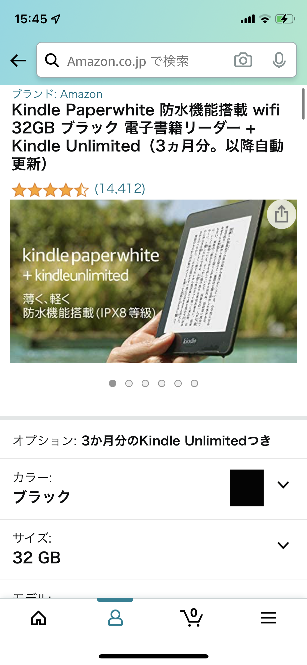Image resolution: width=307 pixels, height=665 pixels.
Task: Tap the microphone voice search icon
Action: click(x=279, y=60)
